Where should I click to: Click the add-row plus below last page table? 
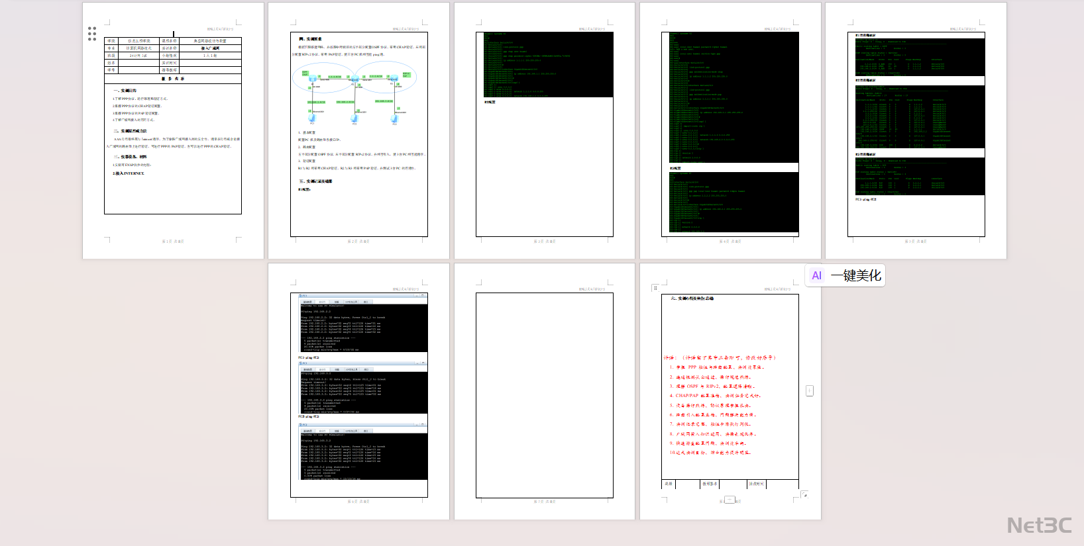(730, 500)
